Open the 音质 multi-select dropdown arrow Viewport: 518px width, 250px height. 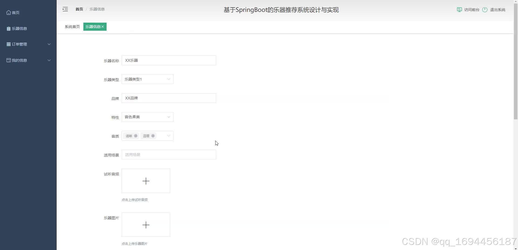[x=169, y=136]
